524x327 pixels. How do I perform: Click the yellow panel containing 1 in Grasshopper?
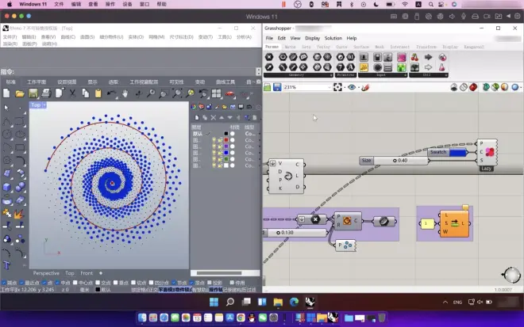427,223
